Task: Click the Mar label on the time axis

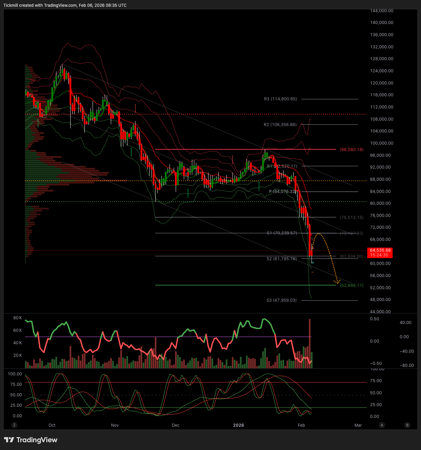Action: coord(358,425)
